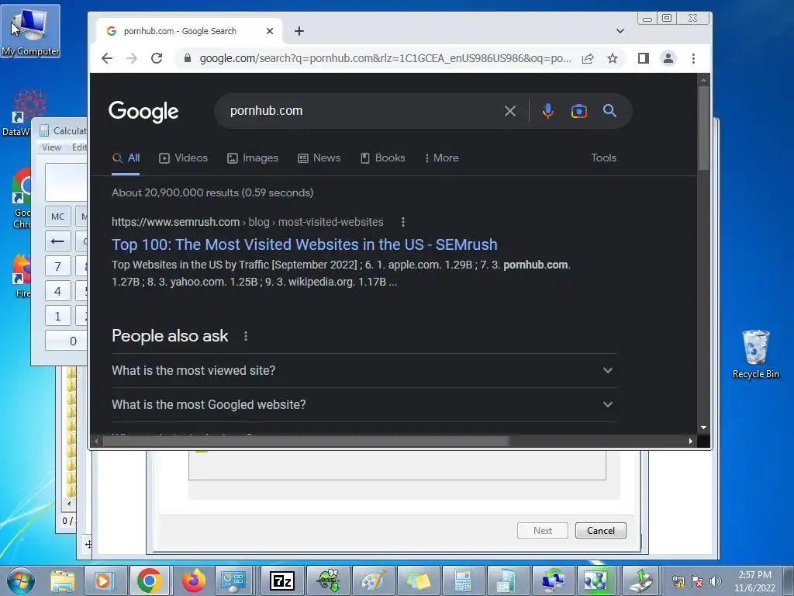
Task: Click the horizontal scroll right arrow
Action: (x=690, y=442)
